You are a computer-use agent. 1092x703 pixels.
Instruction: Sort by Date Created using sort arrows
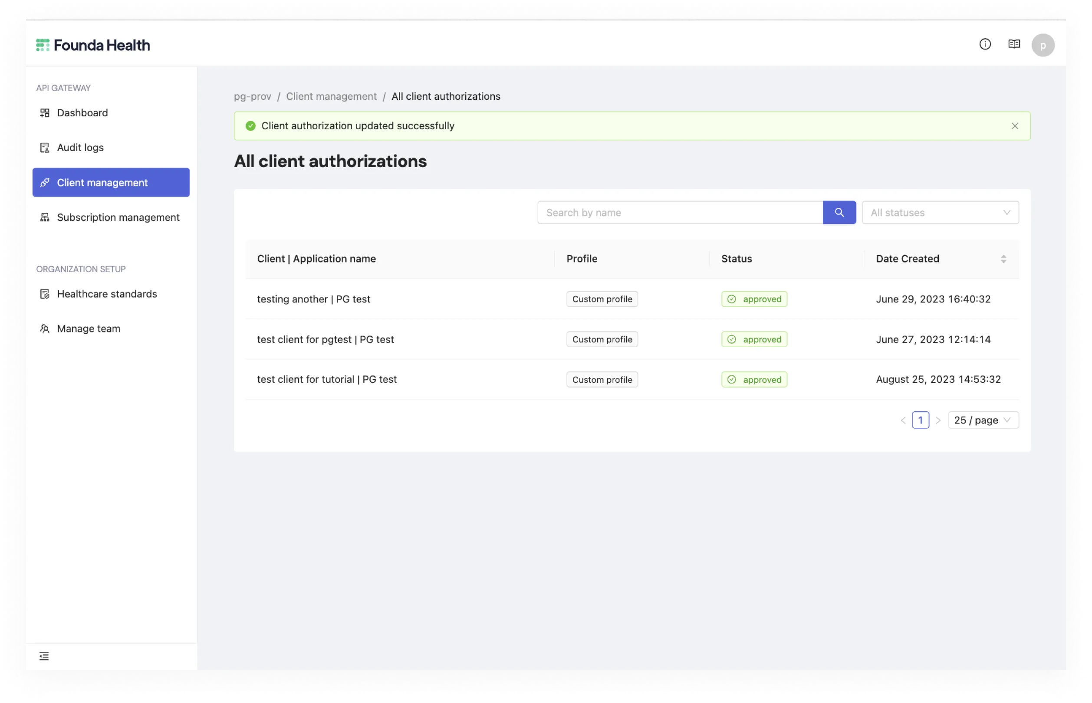click(1003, 259)
